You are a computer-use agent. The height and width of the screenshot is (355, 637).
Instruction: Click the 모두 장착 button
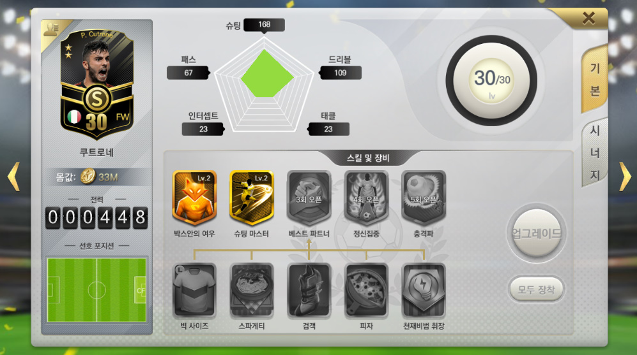click(536, 289)
